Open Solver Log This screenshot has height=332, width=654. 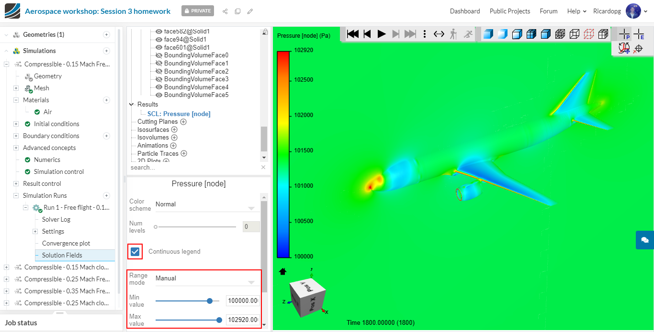click(56, 219)
